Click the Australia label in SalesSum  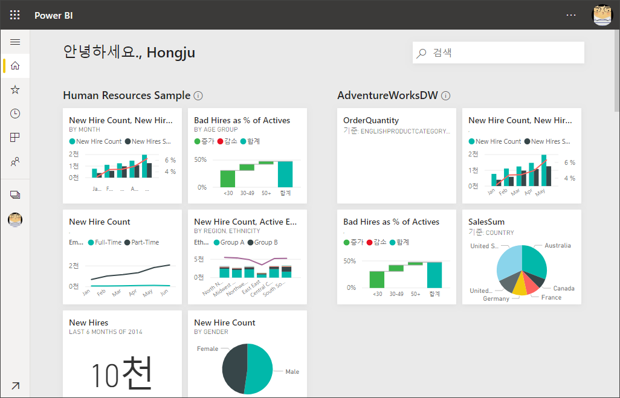coord(558,245)
